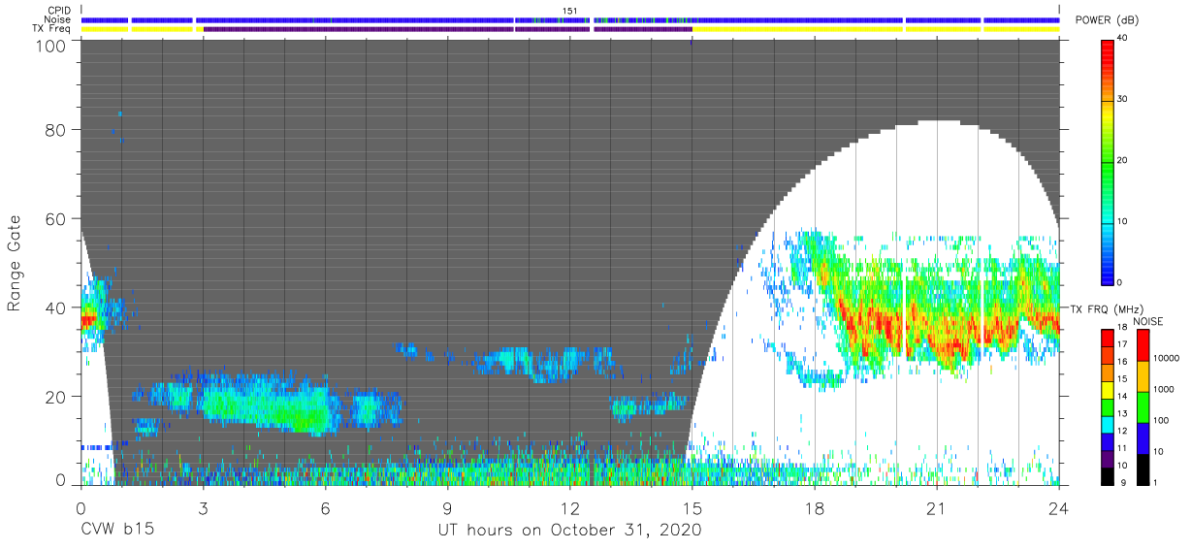This screenshot has height=550, width=1191.
Task: Click the UT hours tick label '3'
Action: click(203, 506)
